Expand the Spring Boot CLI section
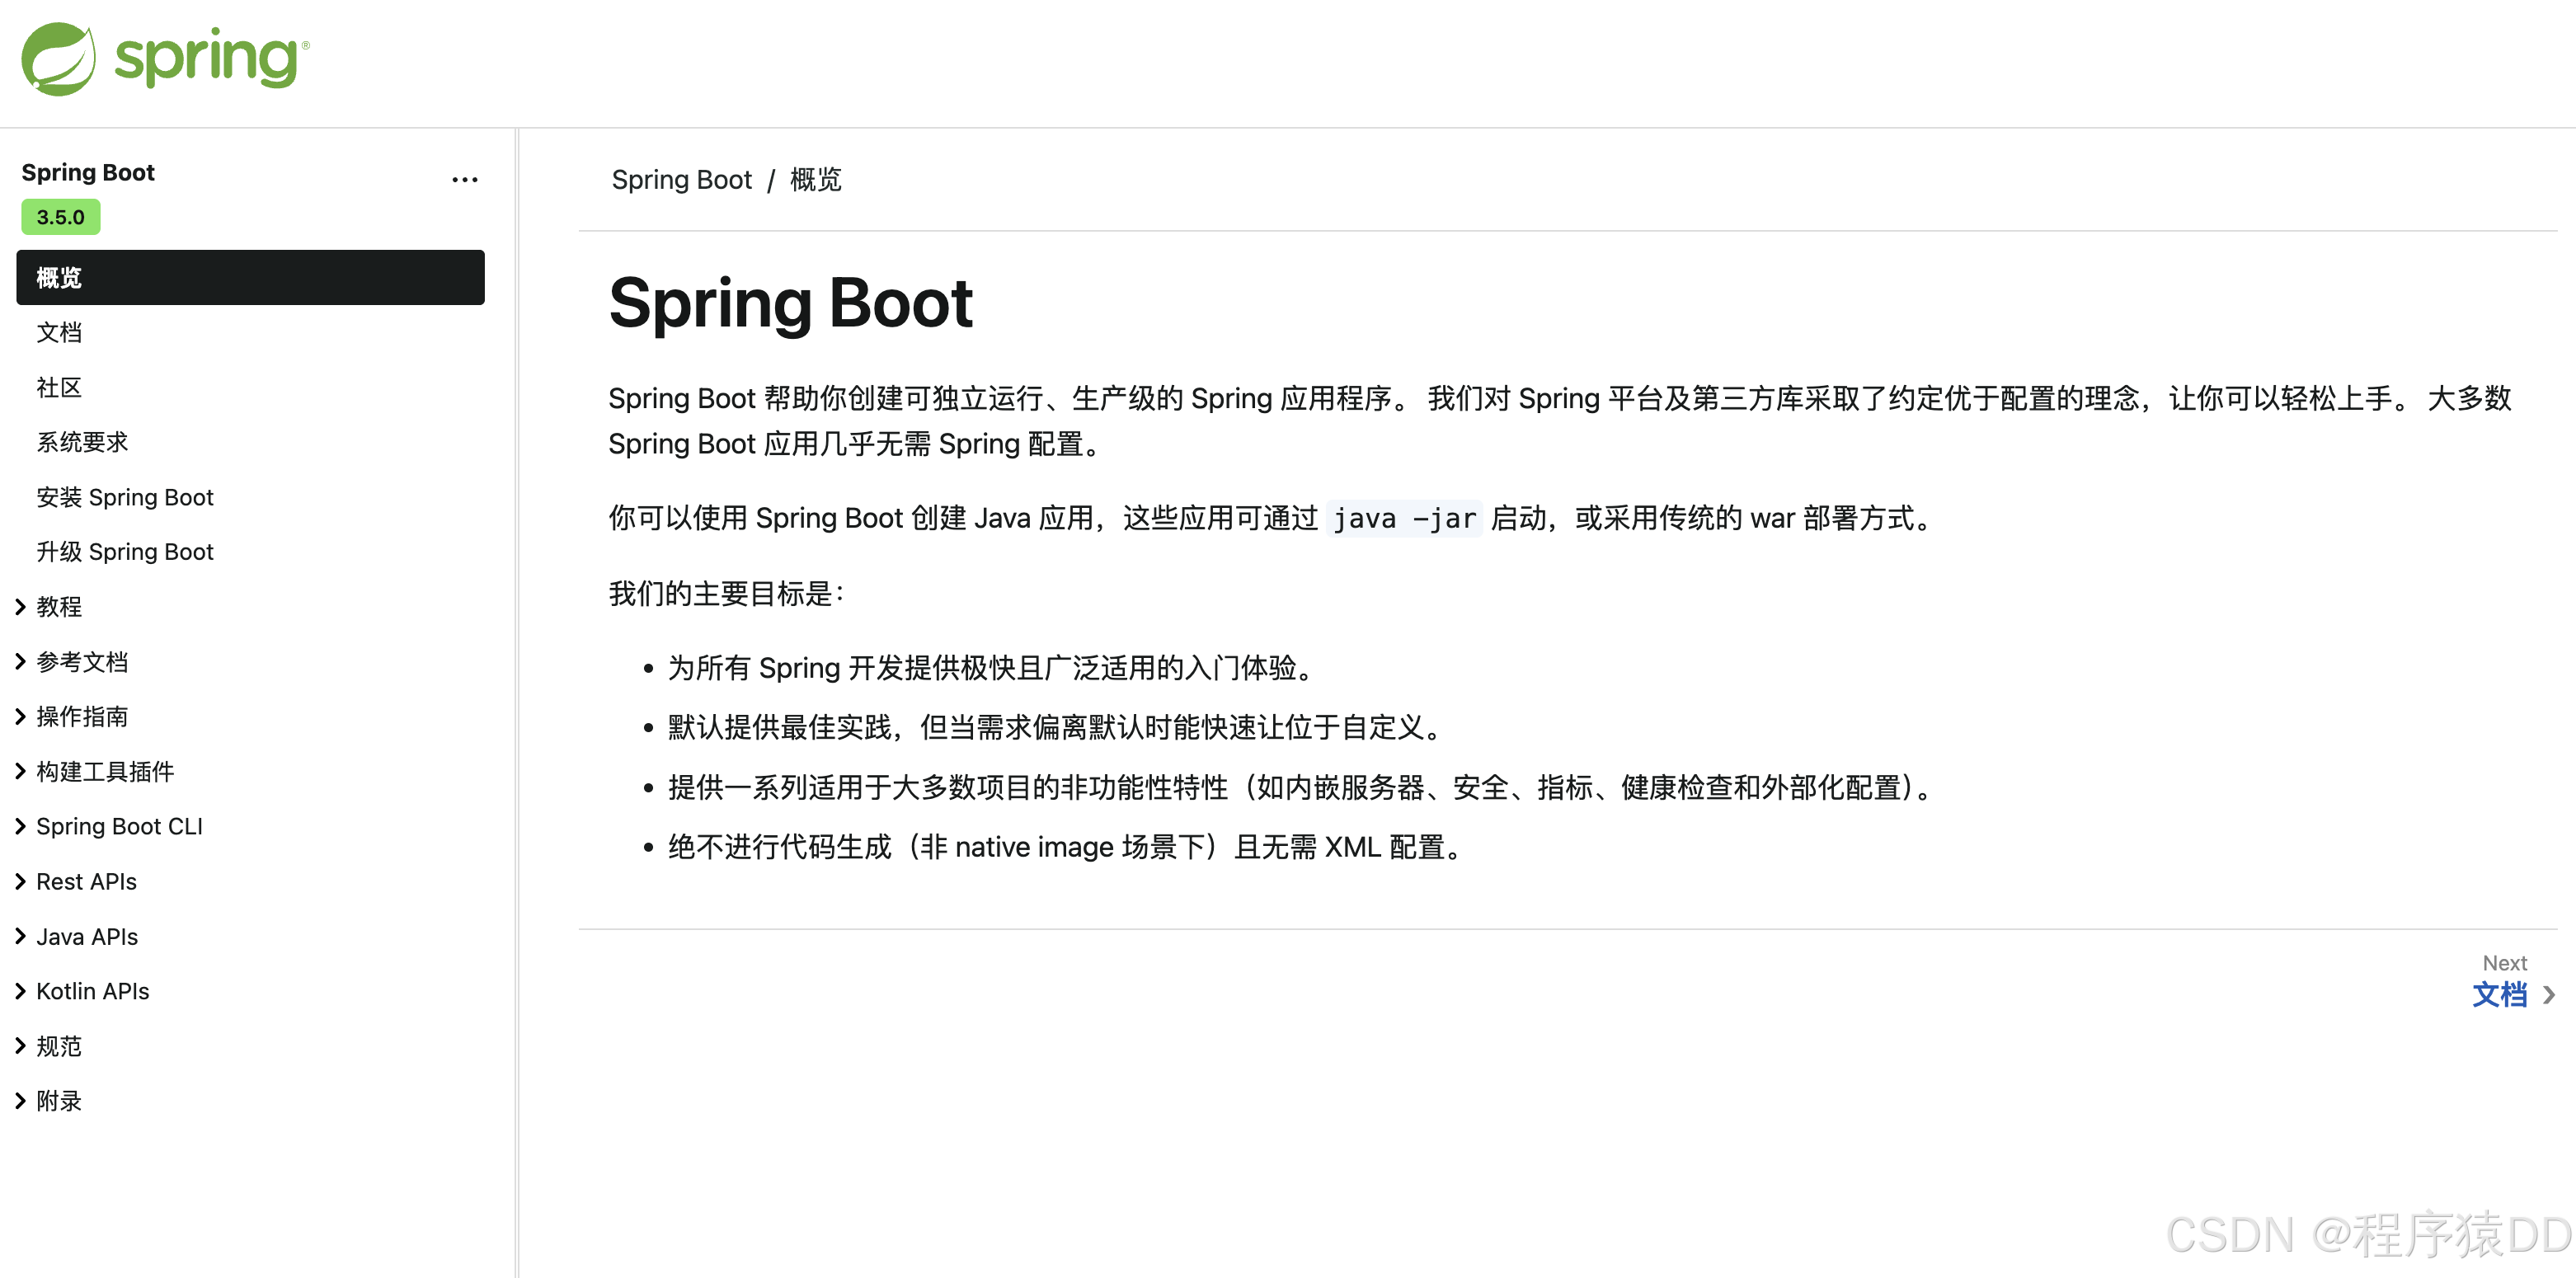2576x1278 pixels. [x=20, y=826]
